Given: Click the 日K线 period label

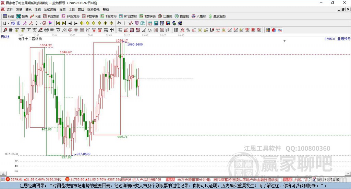Looking at the screenshot, I should pos(5,37).
